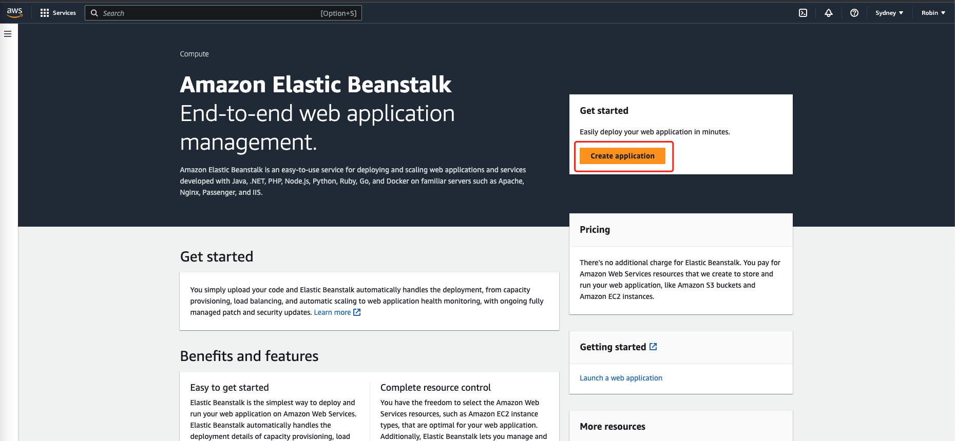
Task: Open the Services grid icon
Action: [45, 13]
